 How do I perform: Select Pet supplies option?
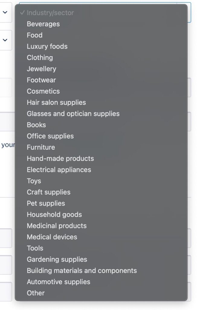[46, 203]
